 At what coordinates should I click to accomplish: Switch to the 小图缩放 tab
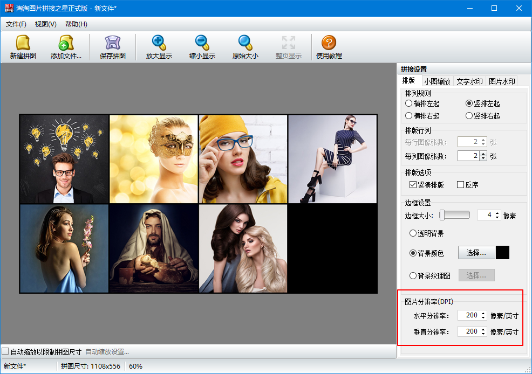click(x=438, y=81)
